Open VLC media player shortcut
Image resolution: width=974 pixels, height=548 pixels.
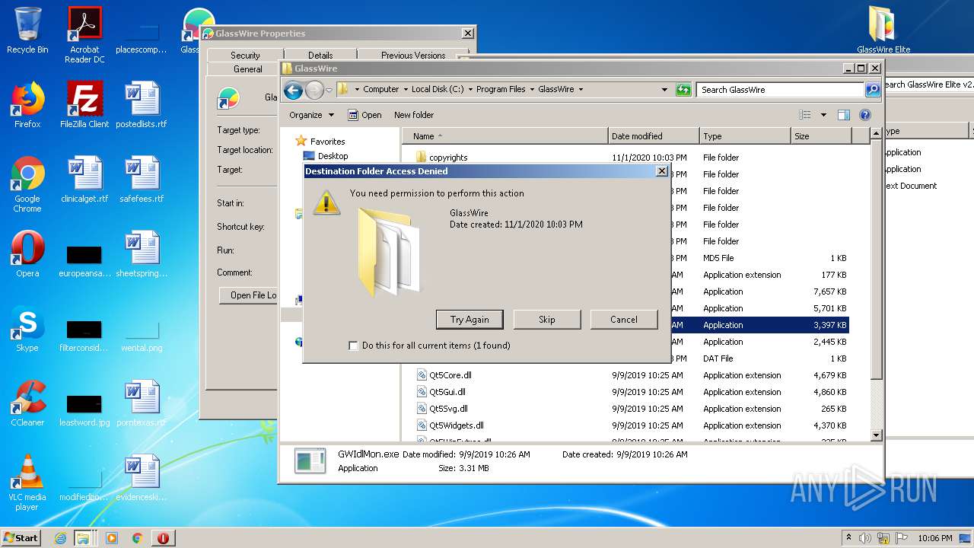click(27, 483)
